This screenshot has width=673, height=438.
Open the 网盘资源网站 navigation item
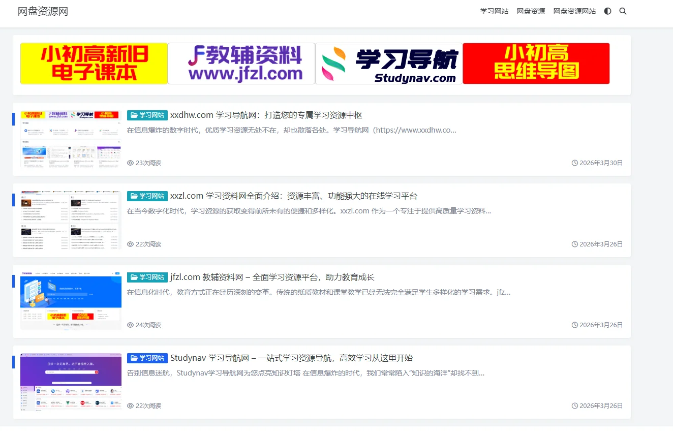[574, 11]
